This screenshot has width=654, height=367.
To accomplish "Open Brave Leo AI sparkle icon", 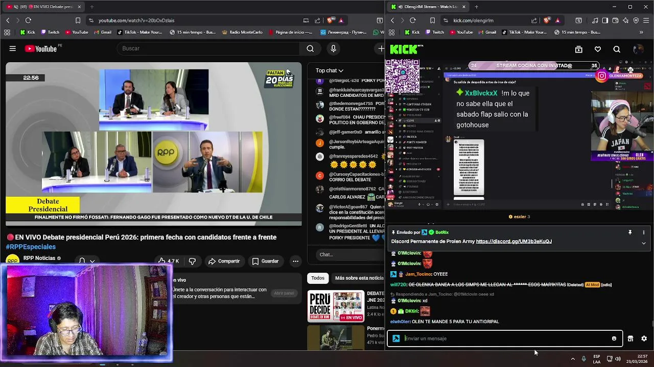I will coord(626,20).
